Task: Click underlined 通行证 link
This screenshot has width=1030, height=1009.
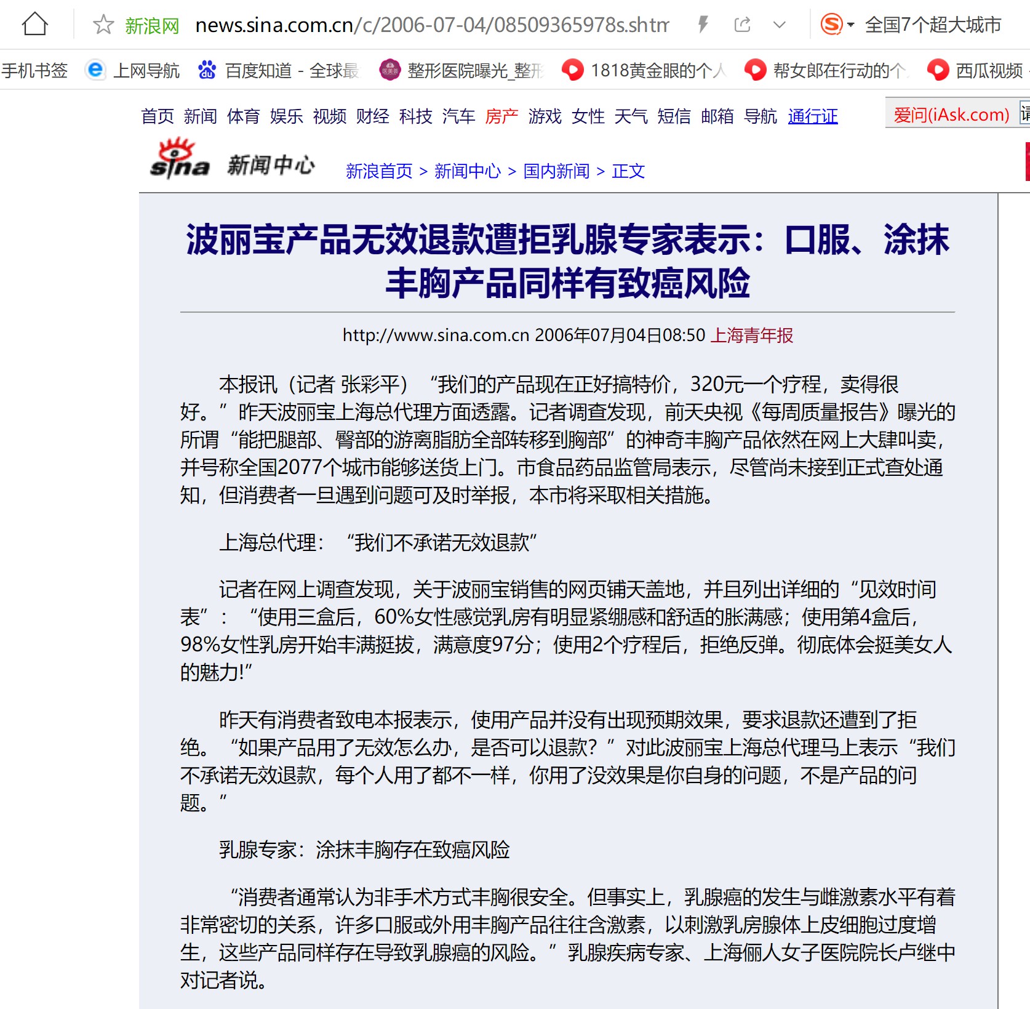Action: (813, 116)
